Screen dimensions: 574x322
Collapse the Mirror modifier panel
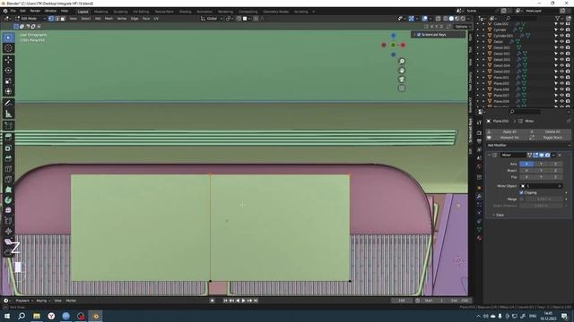coord(489,155)
